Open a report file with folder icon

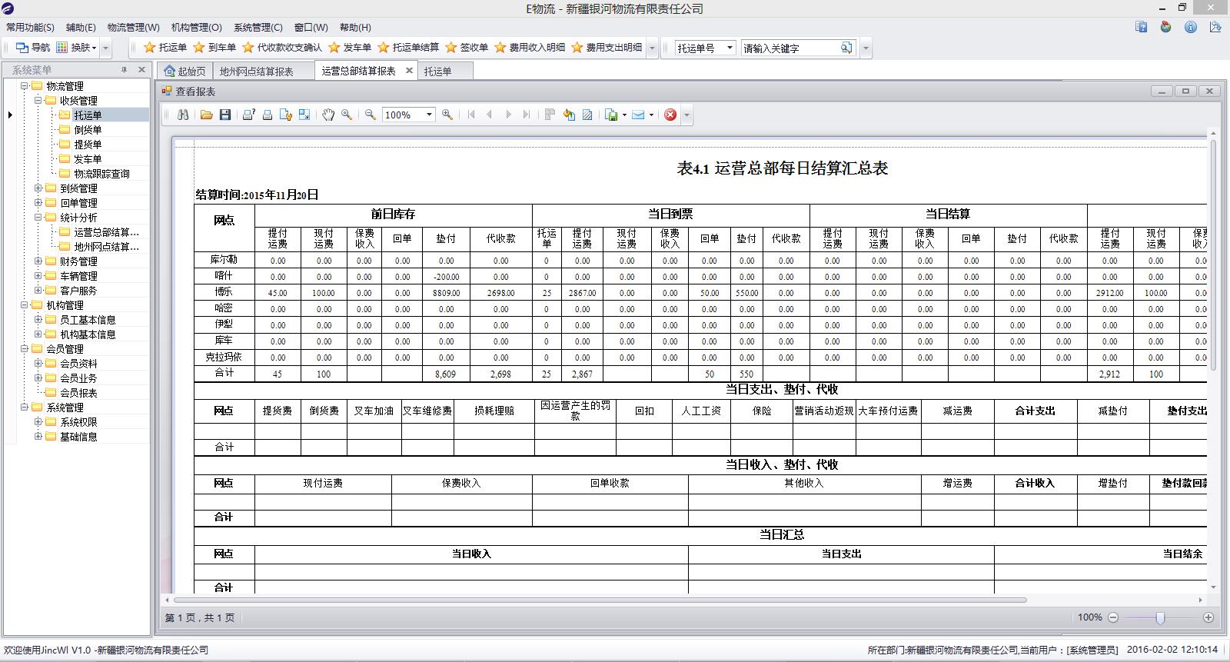click(x=206, y=115)
